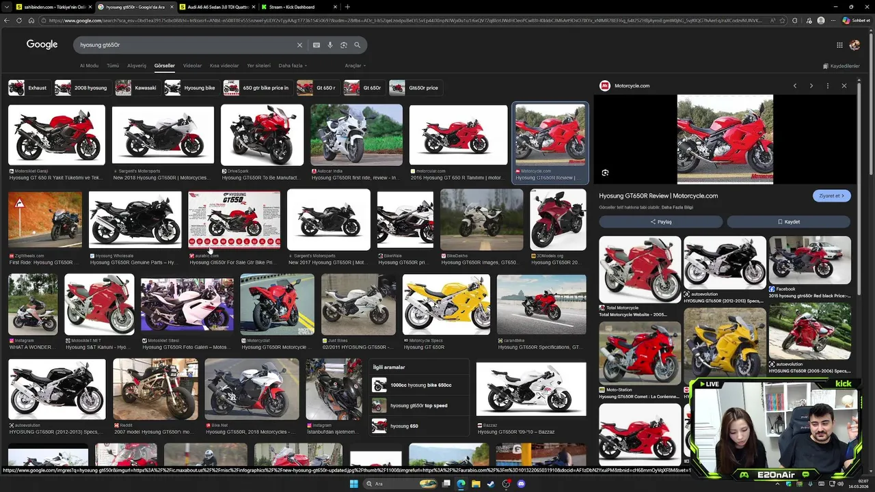Open the preview panel three-dot menu

pos(828,86)
